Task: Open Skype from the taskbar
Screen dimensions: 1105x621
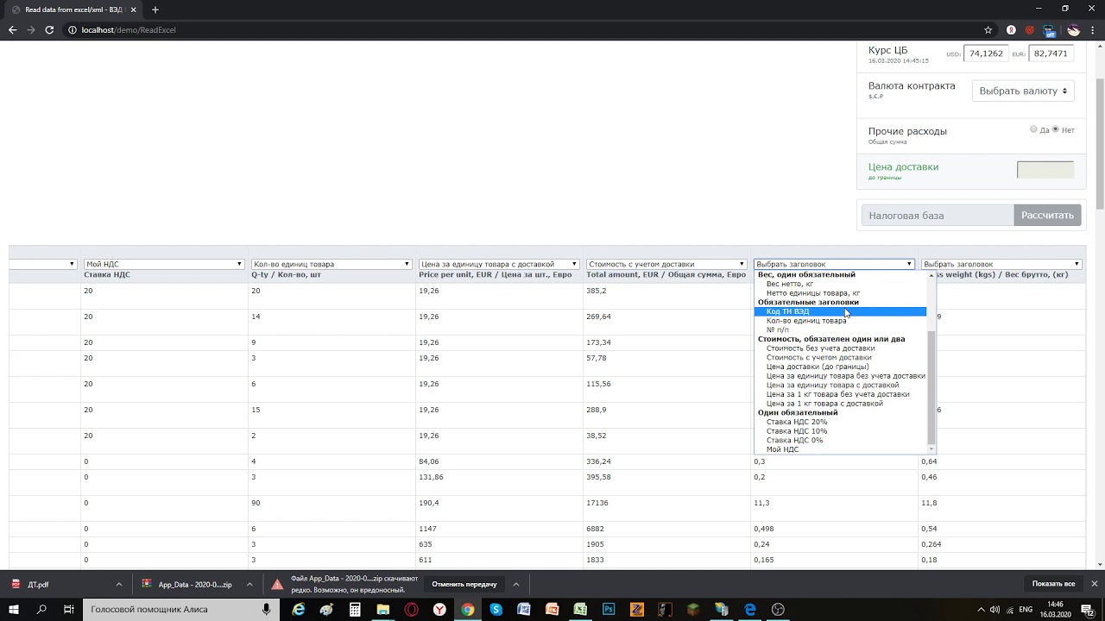Action: pos(496,609)
